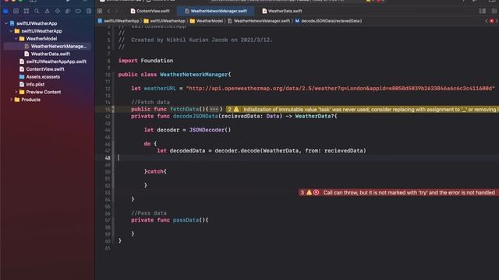Open the Symbol navigator icon
Viewport: 499px width, 280px height.
(27, 11)
